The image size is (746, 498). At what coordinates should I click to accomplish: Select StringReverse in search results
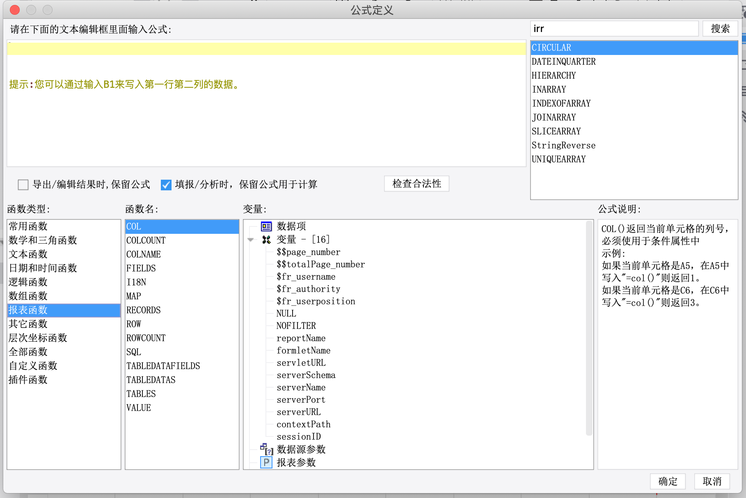(x=634, y=145)
